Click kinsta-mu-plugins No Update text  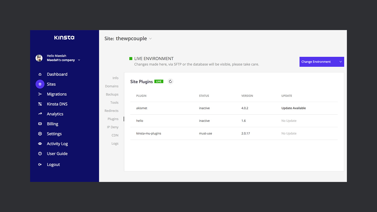[x=289, y=133]
